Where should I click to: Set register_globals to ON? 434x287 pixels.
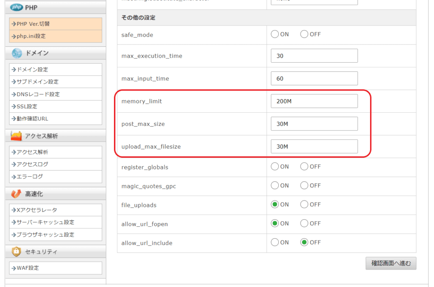pos(275,166)
